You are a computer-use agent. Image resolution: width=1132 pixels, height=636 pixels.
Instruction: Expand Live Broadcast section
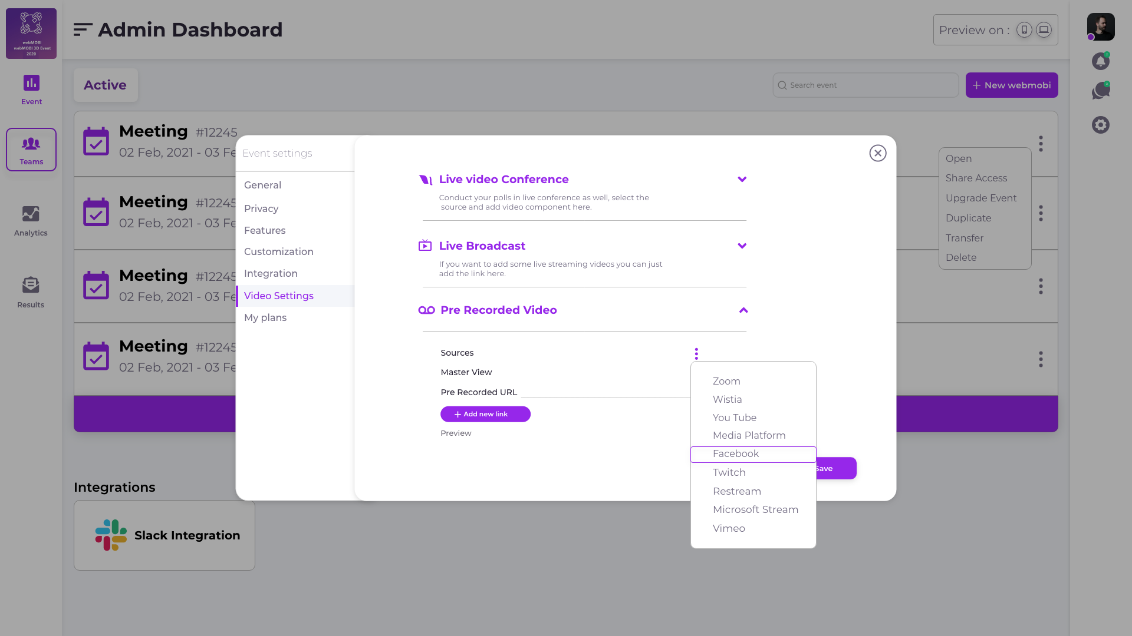(742, 246)
